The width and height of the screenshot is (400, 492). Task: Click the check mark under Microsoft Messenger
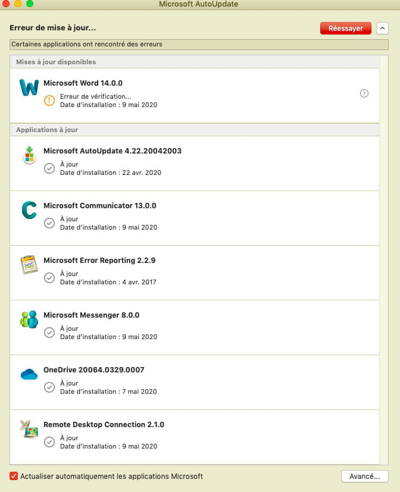coord(49,333)
